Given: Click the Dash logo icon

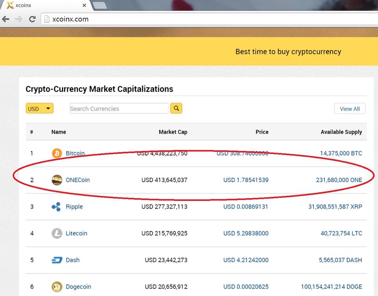Looking at the screenshot, I should (x=57, y=260).
